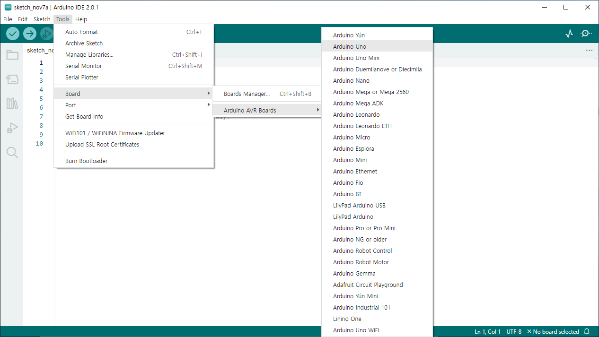Select Linino One board

377,319
